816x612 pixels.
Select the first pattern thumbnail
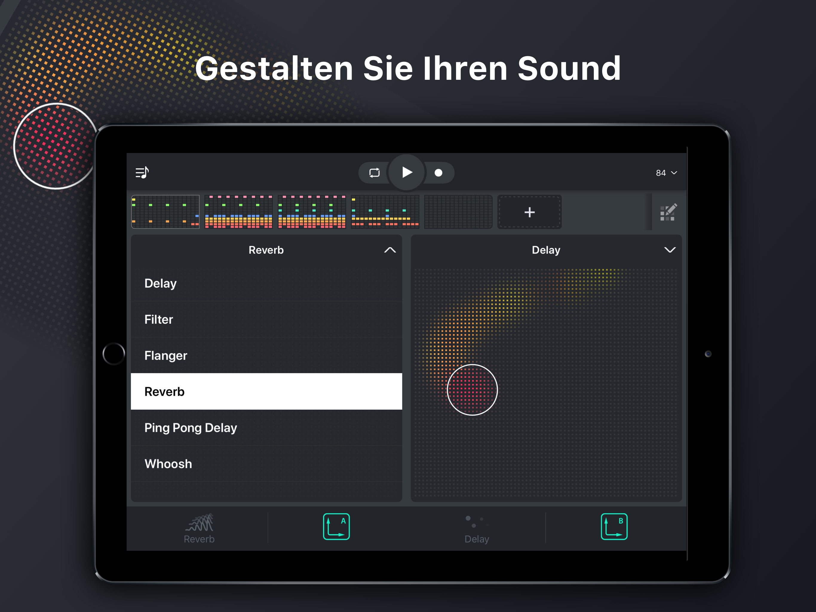[x=165, y=212]
